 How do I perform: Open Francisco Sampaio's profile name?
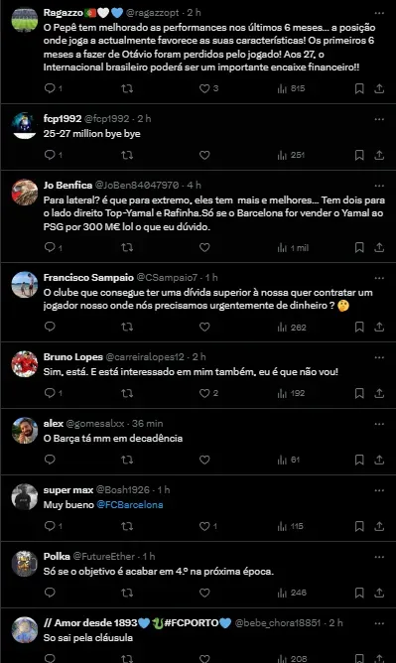(x=88, y=277)
